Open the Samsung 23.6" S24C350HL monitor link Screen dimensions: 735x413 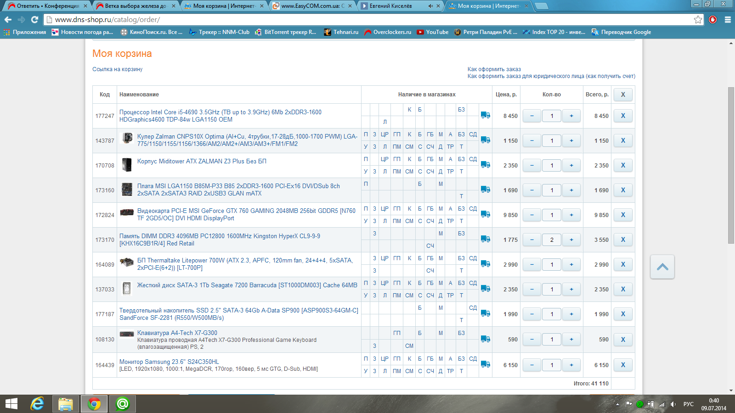[169, 362]
